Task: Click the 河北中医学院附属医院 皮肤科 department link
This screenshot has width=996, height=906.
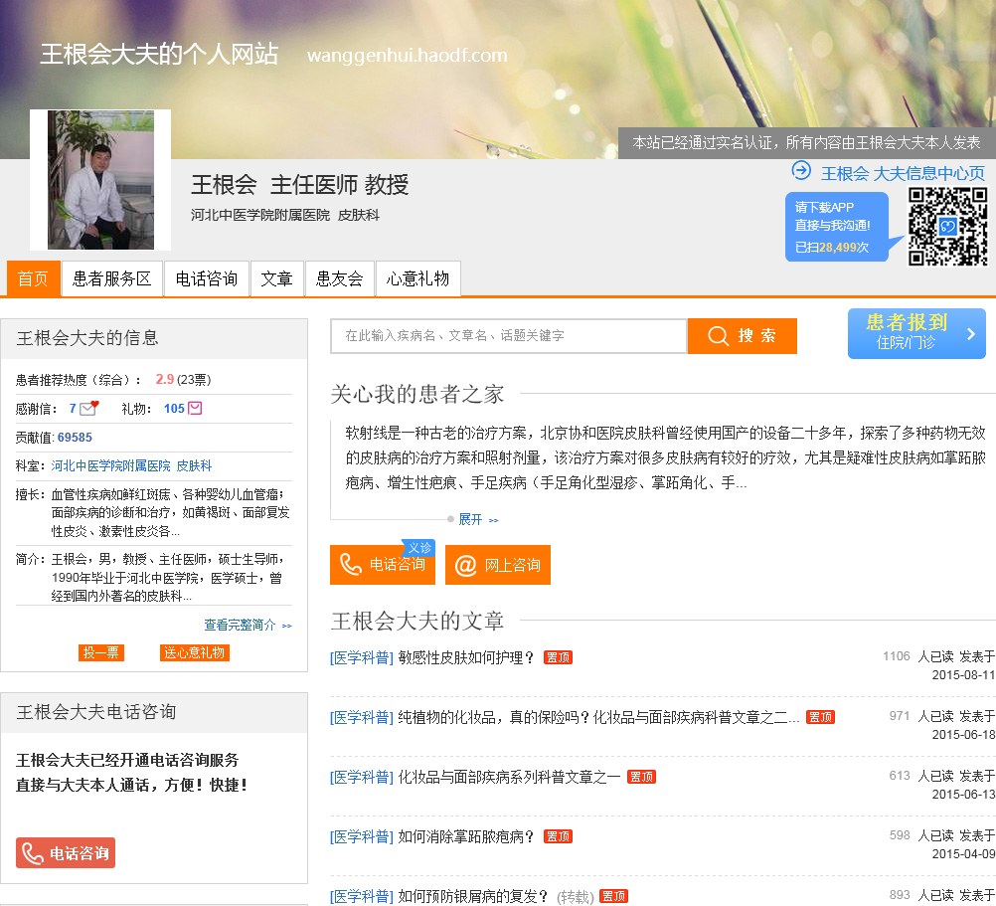Action: [x=131, y=465]
